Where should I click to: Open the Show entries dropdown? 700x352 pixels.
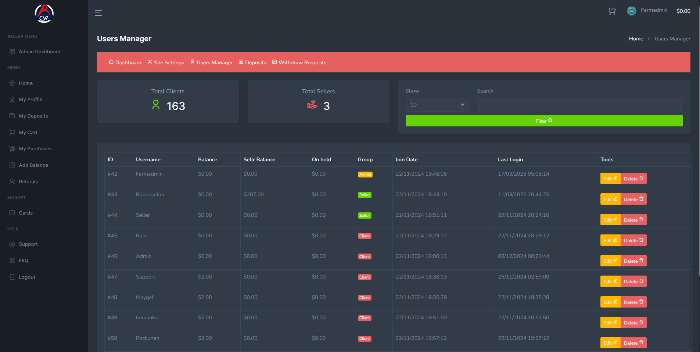pos(437,105)
